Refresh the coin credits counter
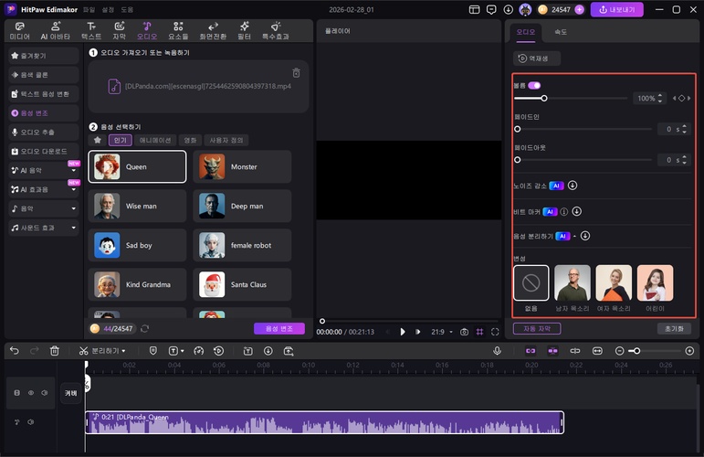The width and height of the screenshot is (704, 457). tap(144, 328)
